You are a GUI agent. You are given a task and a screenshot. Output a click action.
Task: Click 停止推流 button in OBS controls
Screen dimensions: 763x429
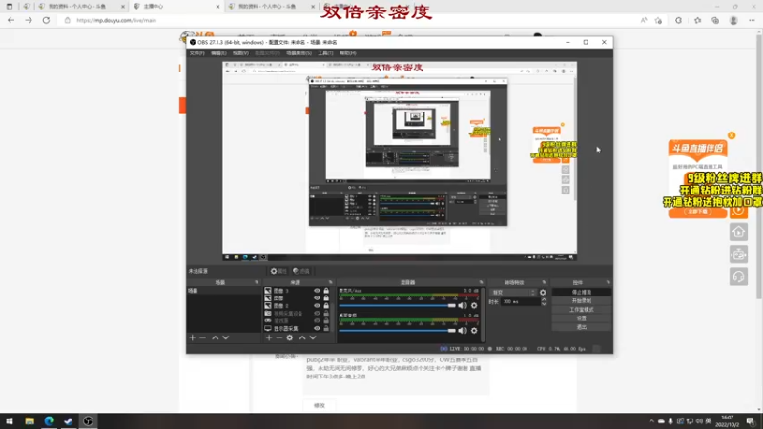[582, 293]
